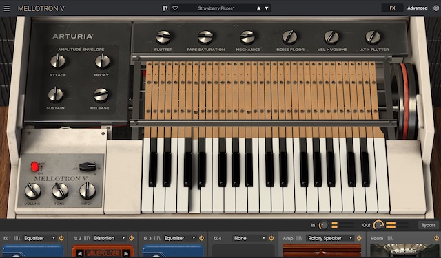Open the Amp Rotary Speaker dropdown

[330, 238]
